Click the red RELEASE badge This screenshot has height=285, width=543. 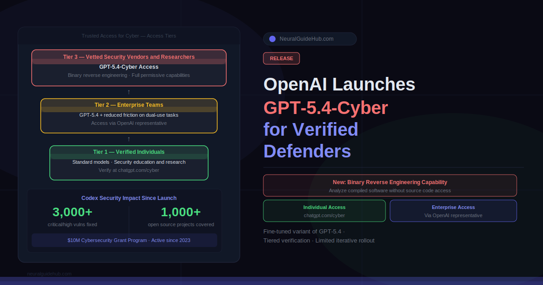[x=281, y=58]
